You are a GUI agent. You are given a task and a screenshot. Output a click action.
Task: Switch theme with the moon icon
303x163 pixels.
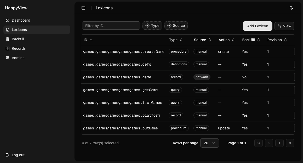point(291,8)
